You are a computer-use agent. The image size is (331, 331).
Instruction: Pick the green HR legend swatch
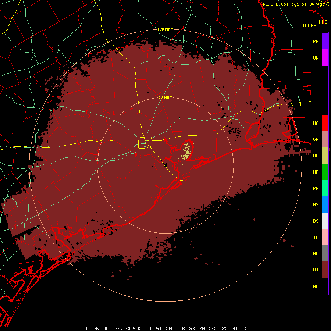point(325,172)
